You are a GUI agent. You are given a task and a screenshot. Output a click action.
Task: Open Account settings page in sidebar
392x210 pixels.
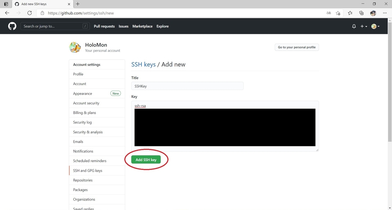[97, 84]
